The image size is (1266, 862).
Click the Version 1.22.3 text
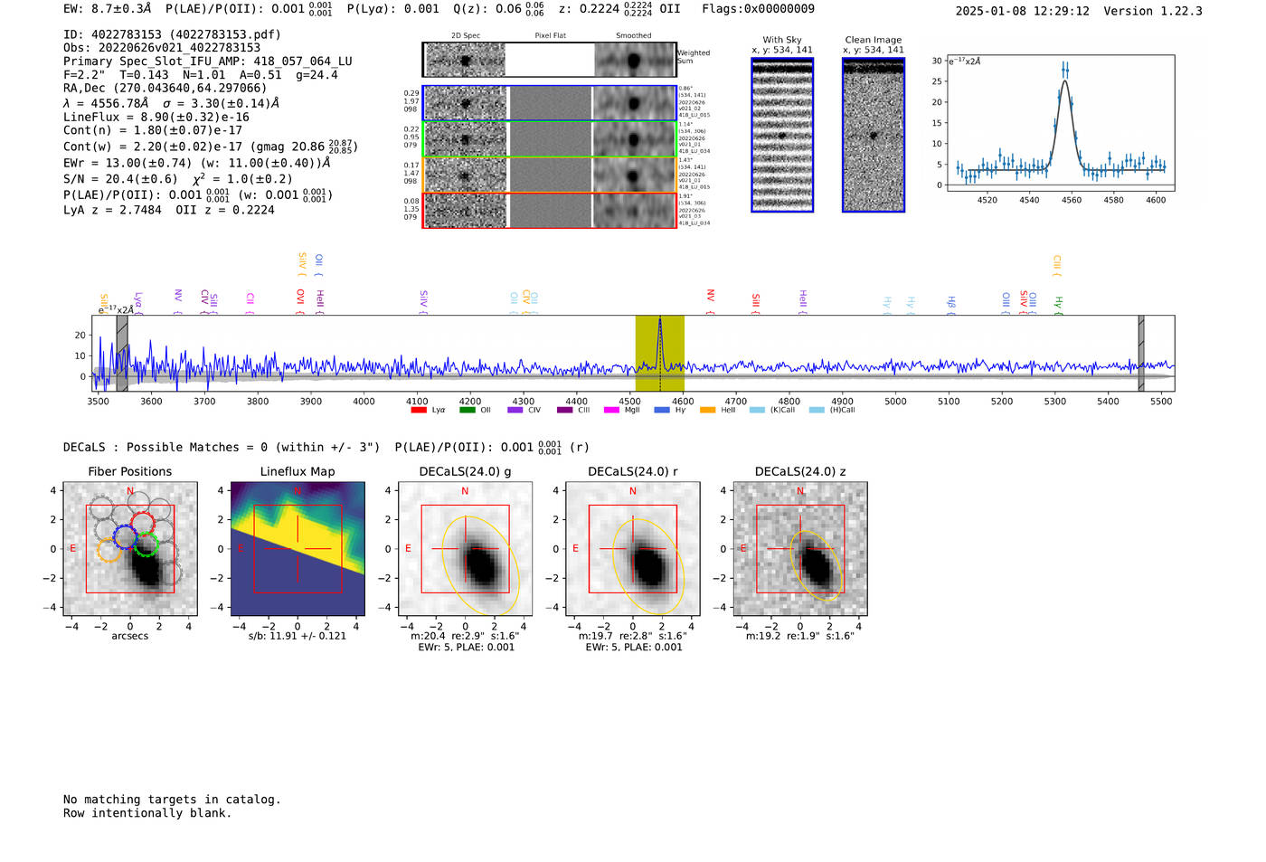1153,11
